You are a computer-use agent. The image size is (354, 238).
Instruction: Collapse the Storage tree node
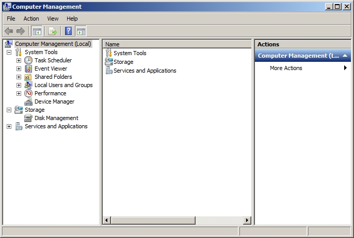click(x=9, y=110)
